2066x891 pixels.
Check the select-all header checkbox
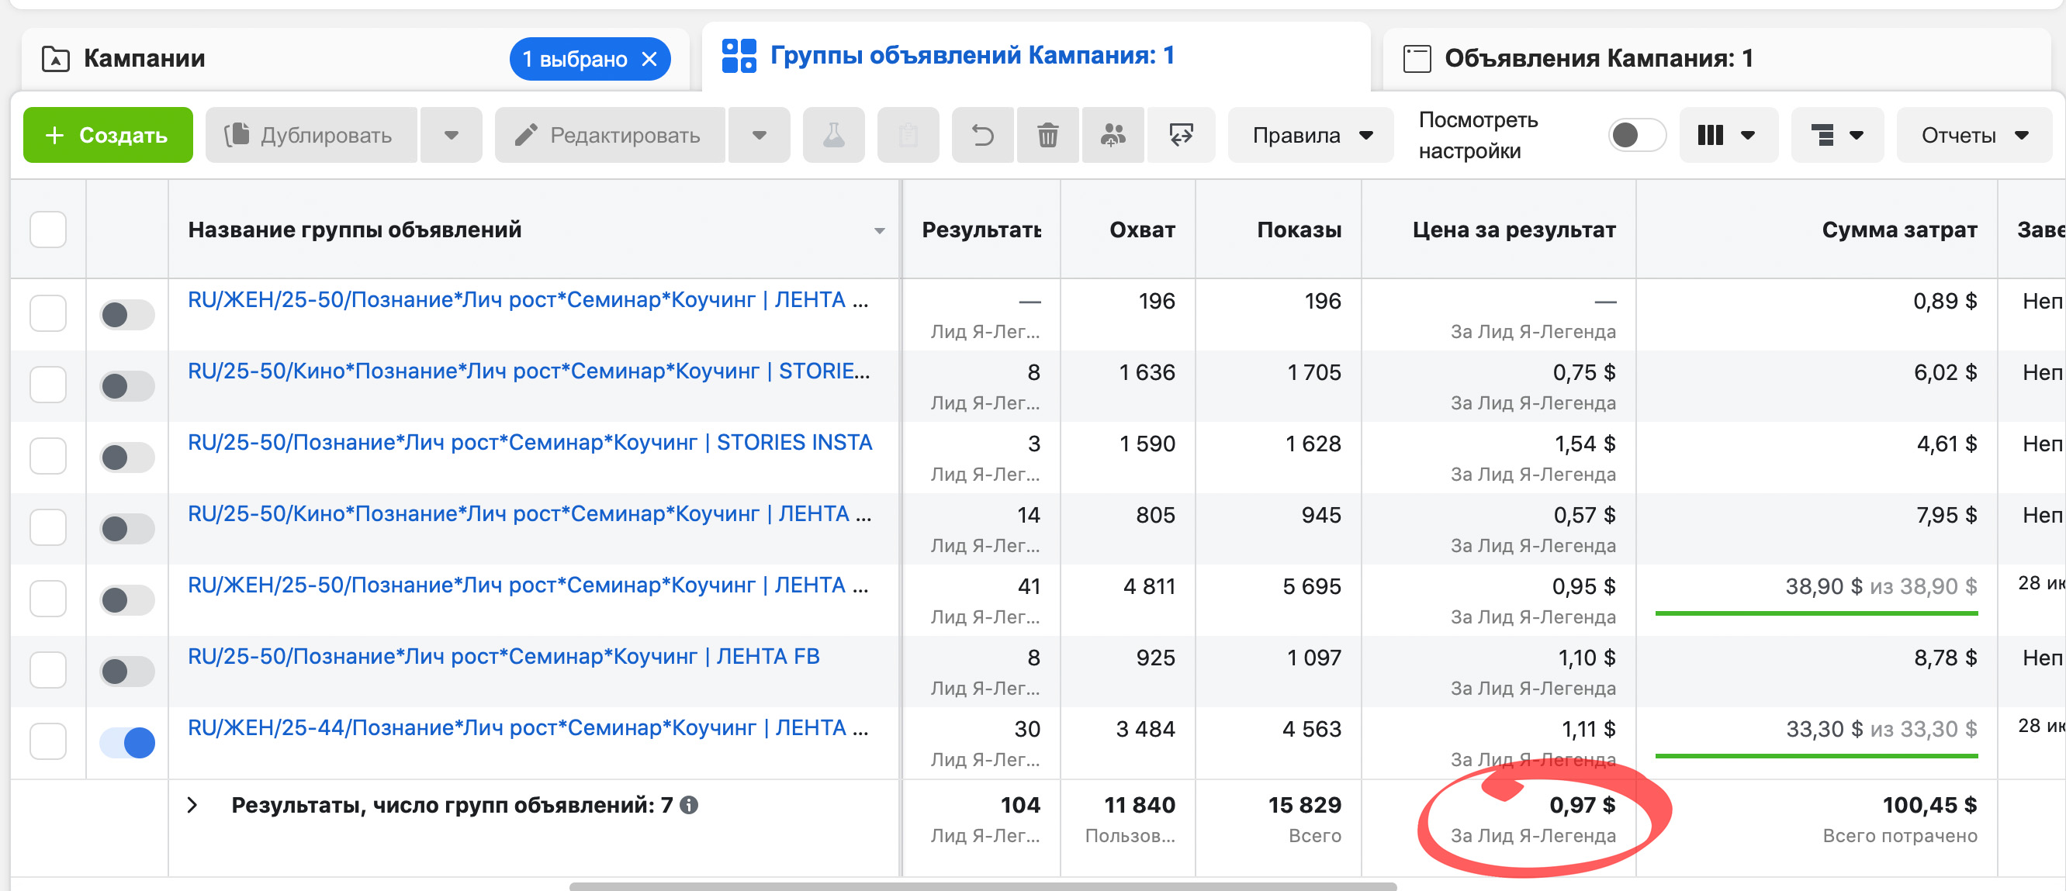[48, 230]
